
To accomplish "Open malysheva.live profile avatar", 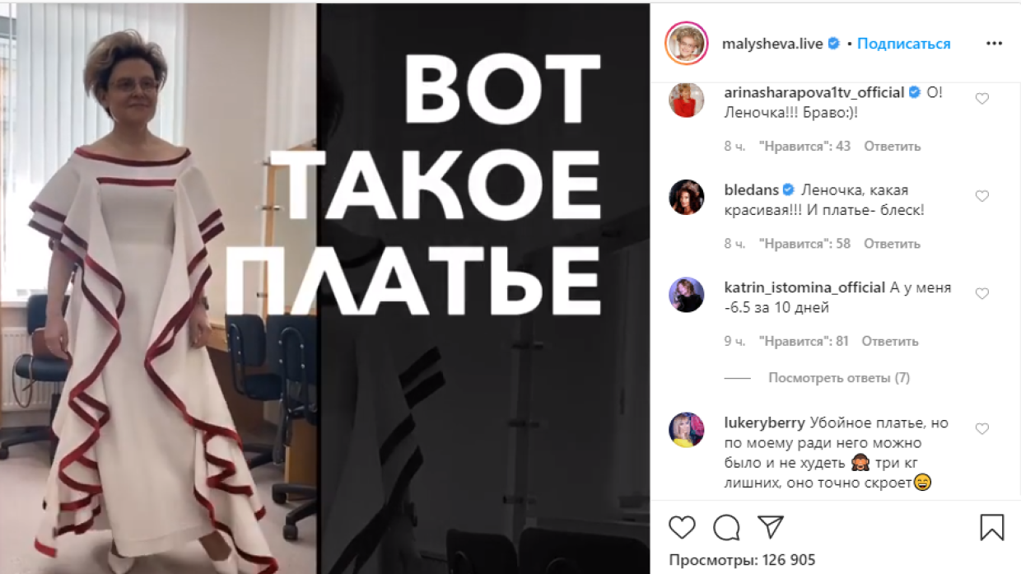I will tap(686, 43).
